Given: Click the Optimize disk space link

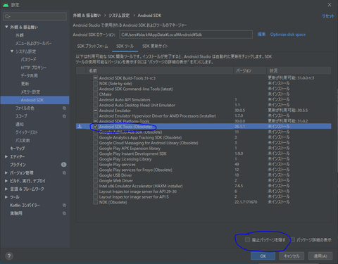Looking at the screenshot, I should [x=288, y=34].
